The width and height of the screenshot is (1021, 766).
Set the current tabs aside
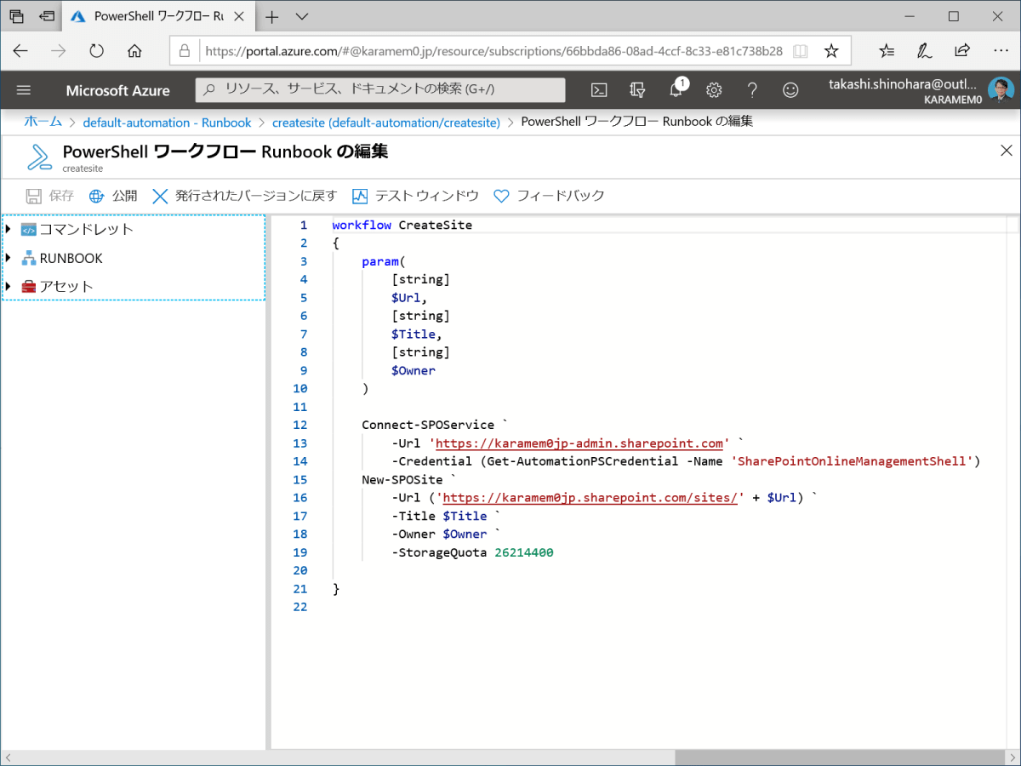(x=47, y=16)
